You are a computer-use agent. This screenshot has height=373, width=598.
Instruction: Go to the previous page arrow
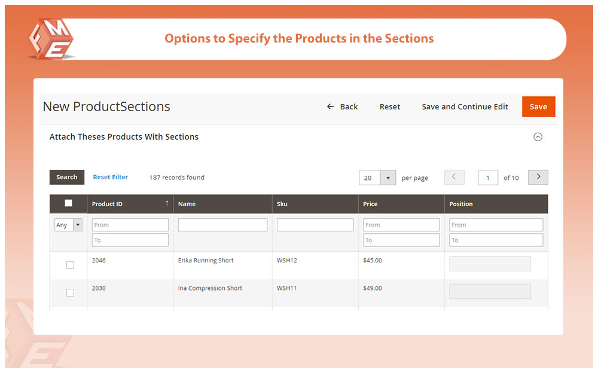click(454, 178)
